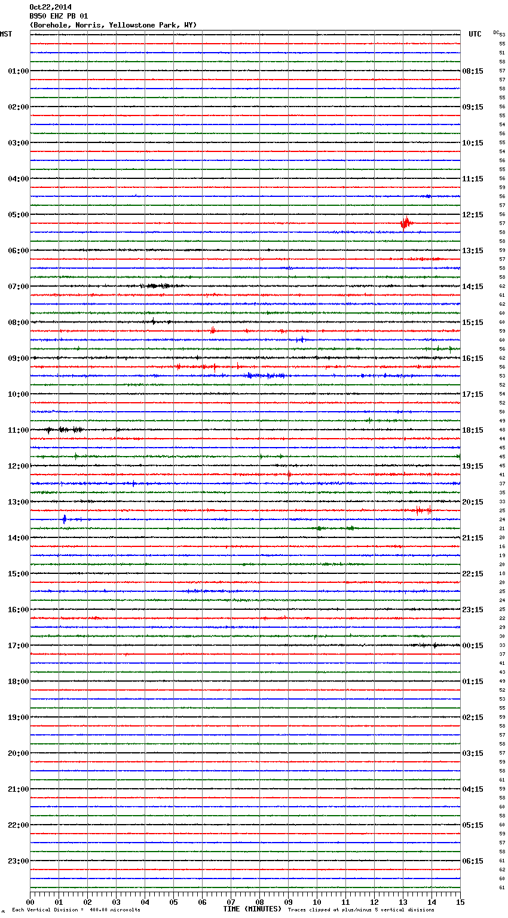Image resolution: width=508 pixels, height=918 pixels.
Task: Click the "11:00" MST hour label
Action: [x=18, y=430]
